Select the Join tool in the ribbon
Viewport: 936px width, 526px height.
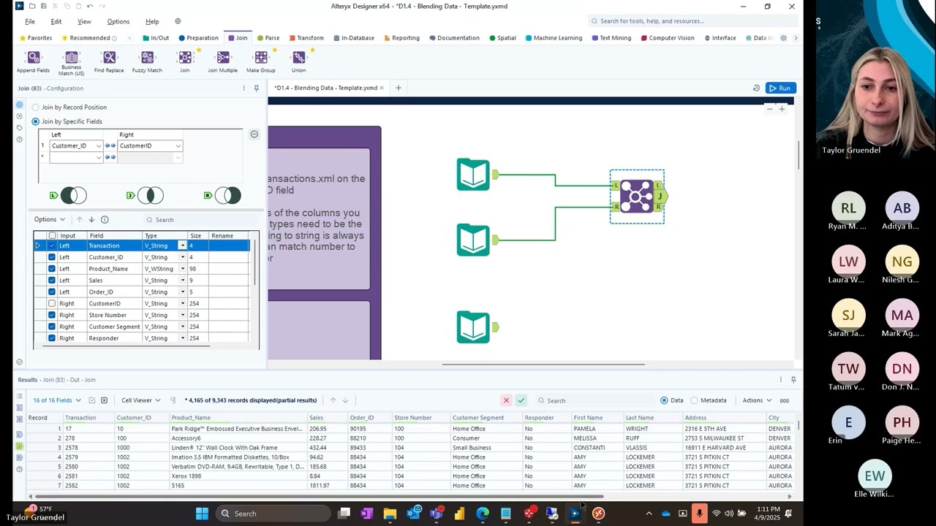(x=184, y=62)
